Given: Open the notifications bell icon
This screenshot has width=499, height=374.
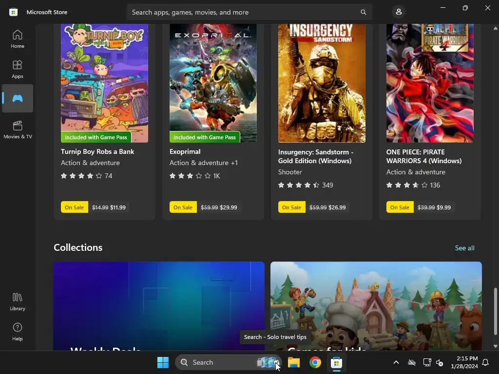Looking at the screenshot, I should point(486,362).
